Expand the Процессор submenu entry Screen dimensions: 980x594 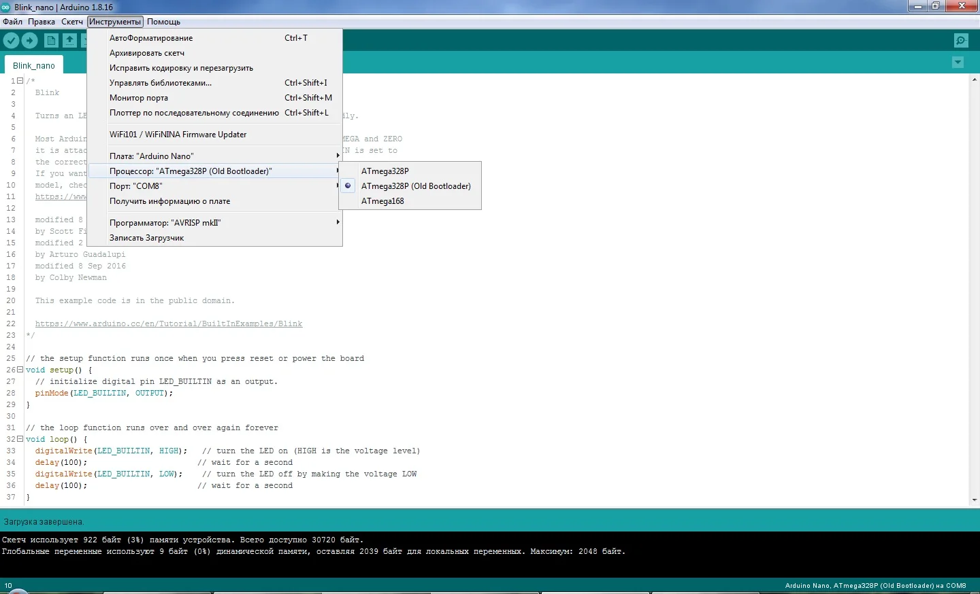(x=214, y=171)
